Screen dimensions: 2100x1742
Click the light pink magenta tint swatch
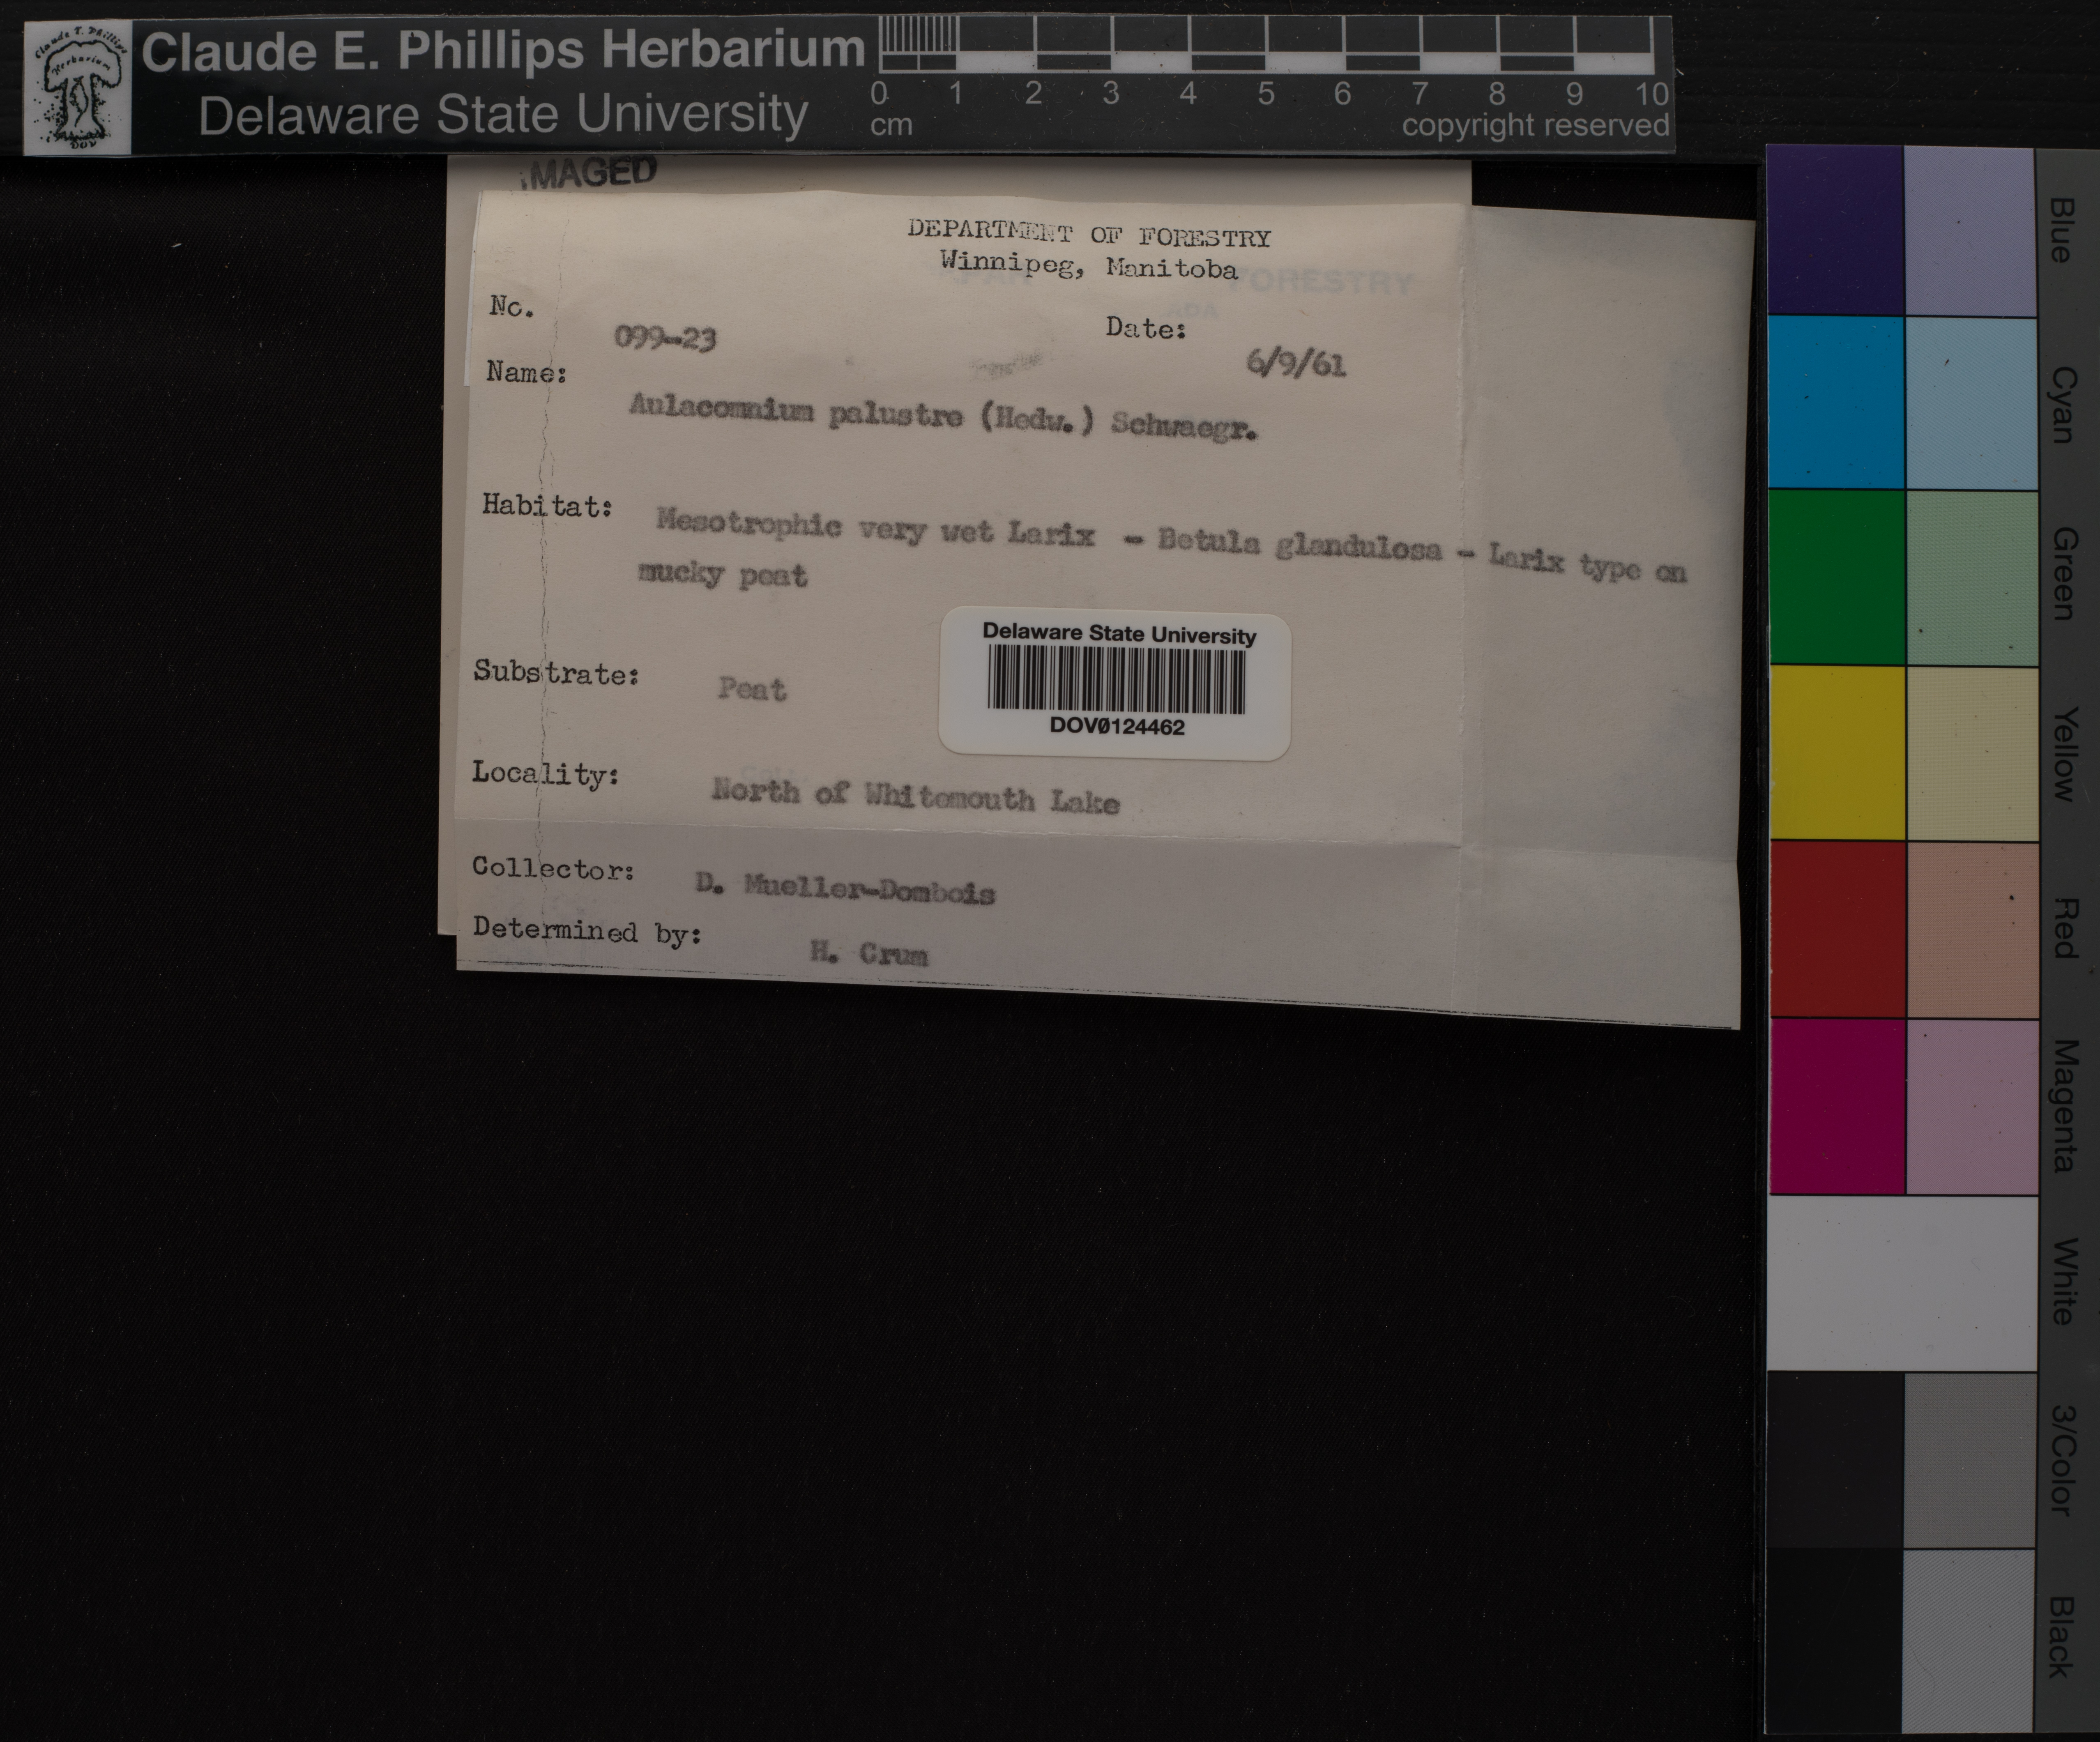coord(1971,1106)
